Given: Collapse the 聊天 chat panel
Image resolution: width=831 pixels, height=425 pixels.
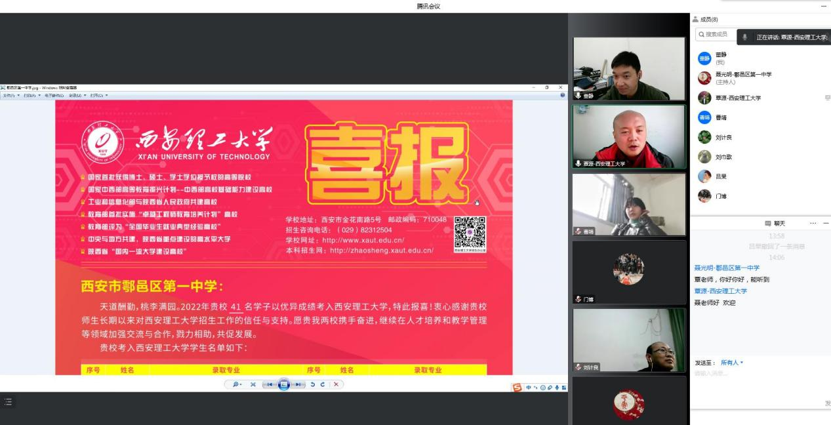Looking at the screenshot, I should (826, 224).
